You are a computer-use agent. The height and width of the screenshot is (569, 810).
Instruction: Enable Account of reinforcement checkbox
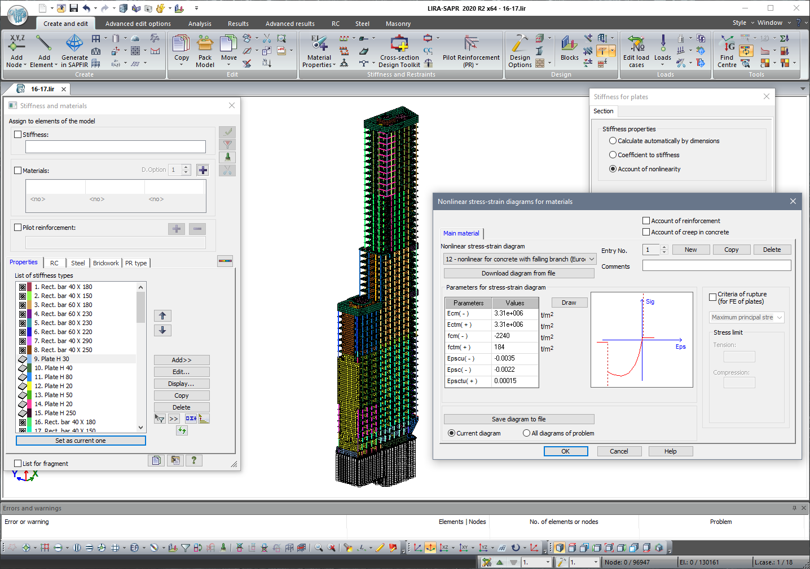[x=646, y=221]
